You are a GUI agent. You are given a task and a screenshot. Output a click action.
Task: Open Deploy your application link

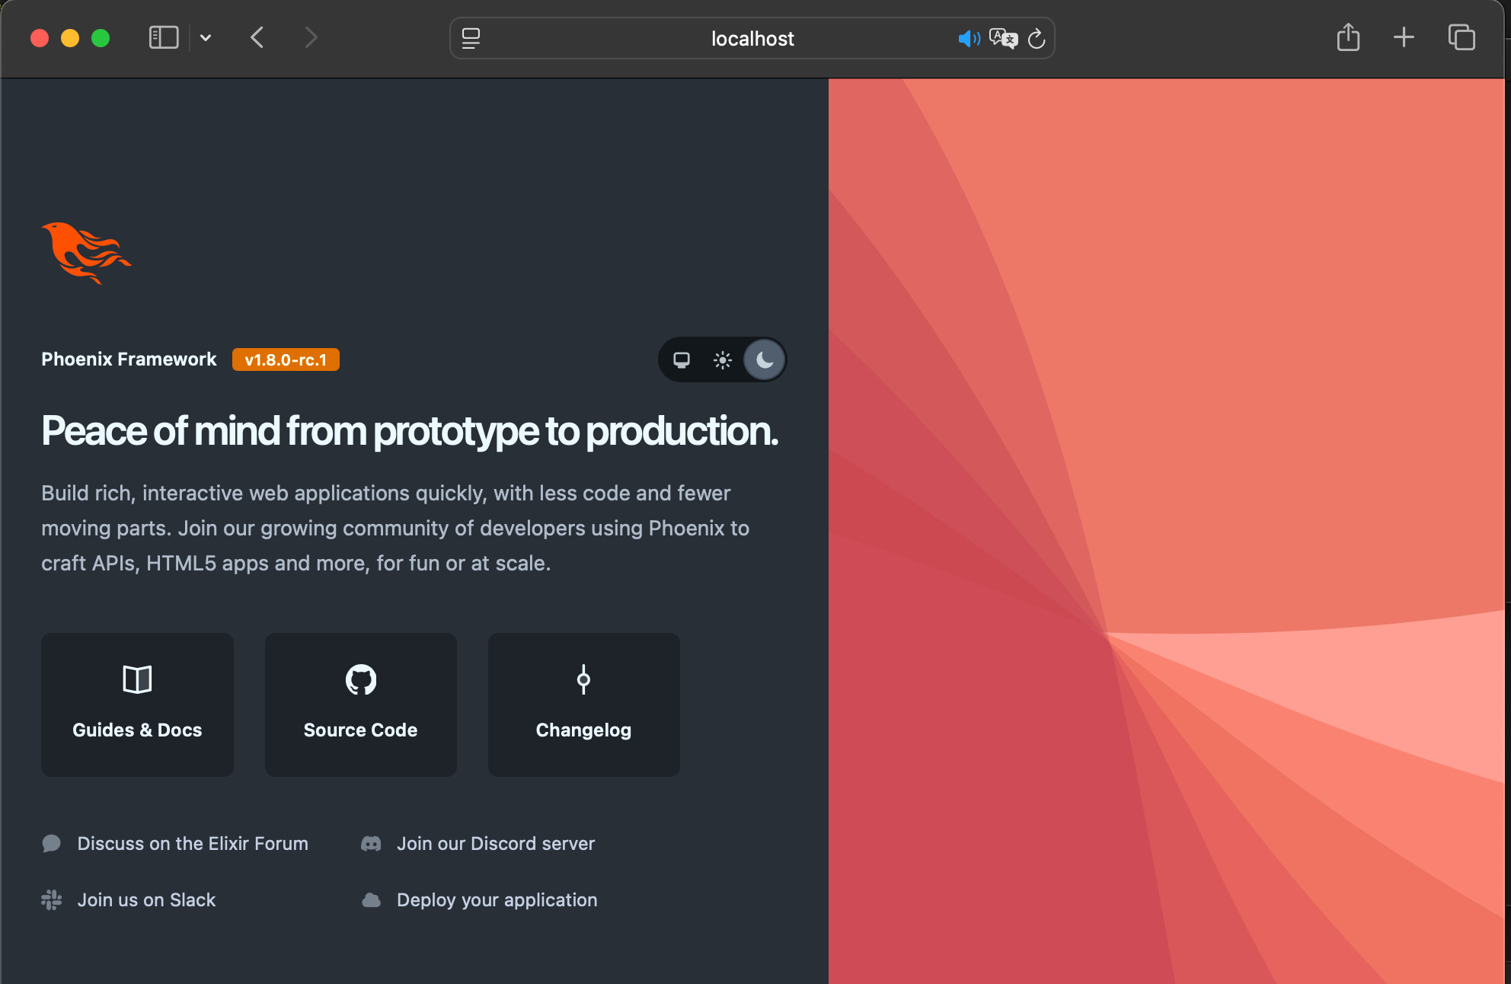[x=479, y=900]
